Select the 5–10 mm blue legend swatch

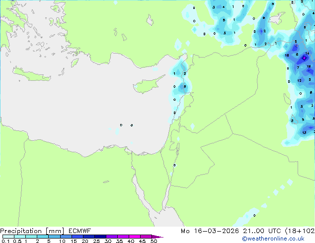tap(54, 237)
